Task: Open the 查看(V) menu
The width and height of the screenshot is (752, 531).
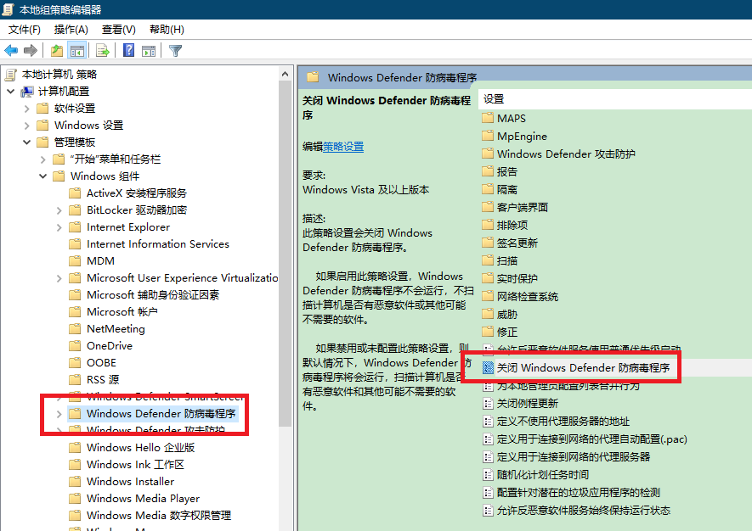Action: pos(118,30)
